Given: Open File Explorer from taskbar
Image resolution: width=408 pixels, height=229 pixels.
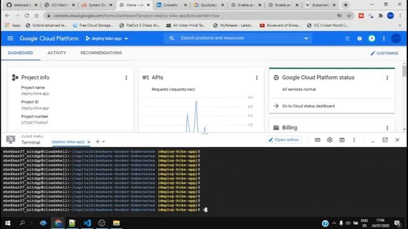Looking at the screenshot, I should pyautogui.click(x=116, y=223).
